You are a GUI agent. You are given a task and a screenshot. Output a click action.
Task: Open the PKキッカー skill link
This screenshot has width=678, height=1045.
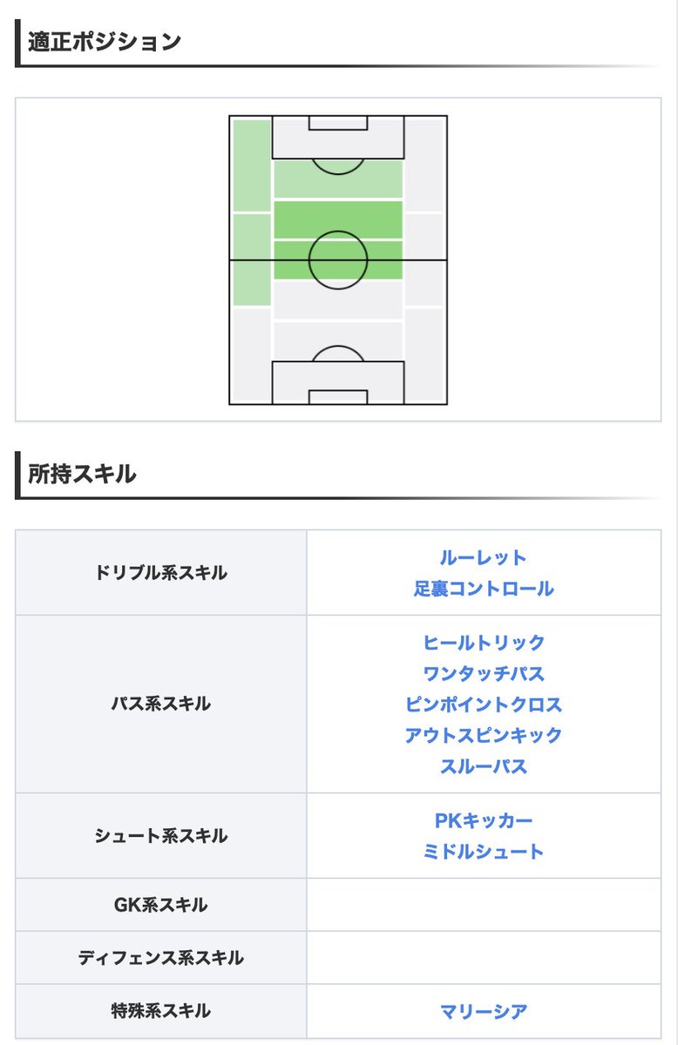click(484, 820)
